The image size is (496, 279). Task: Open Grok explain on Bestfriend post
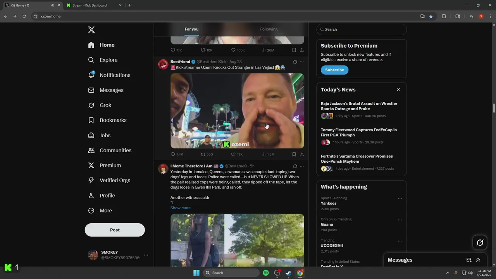(295, 62)
